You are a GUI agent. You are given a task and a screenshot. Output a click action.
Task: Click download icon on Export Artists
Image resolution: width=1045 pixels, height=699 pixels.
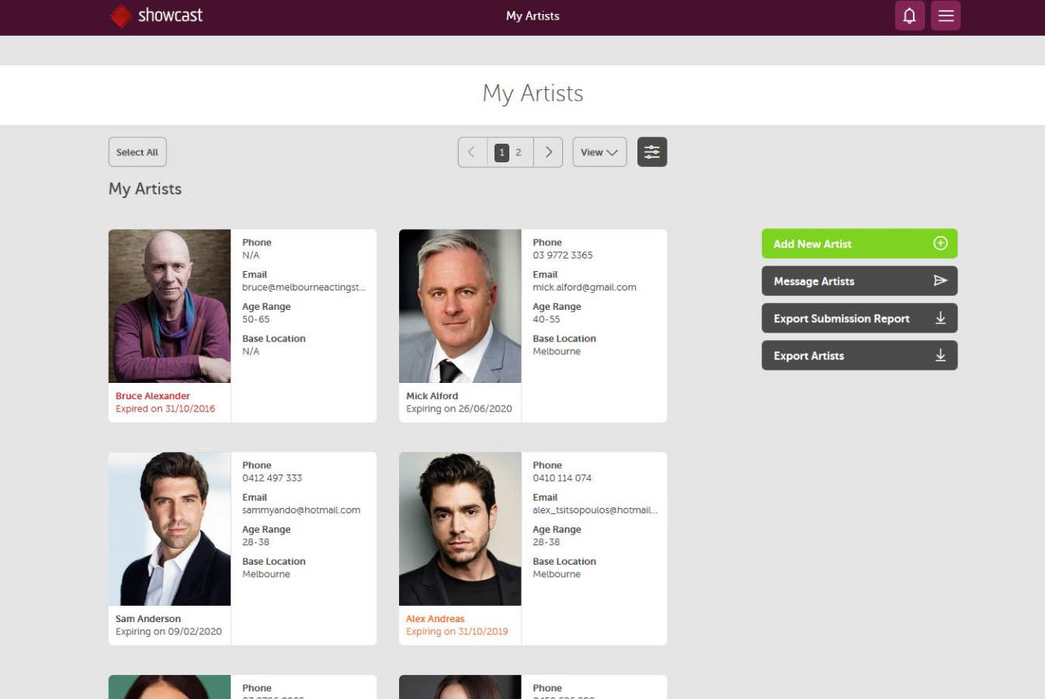click(x=940, y=355)
